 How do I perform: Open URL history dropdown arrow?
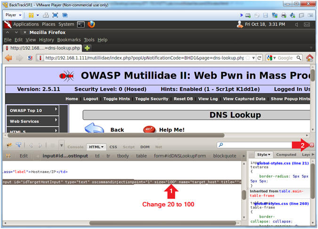pos(253,58)
